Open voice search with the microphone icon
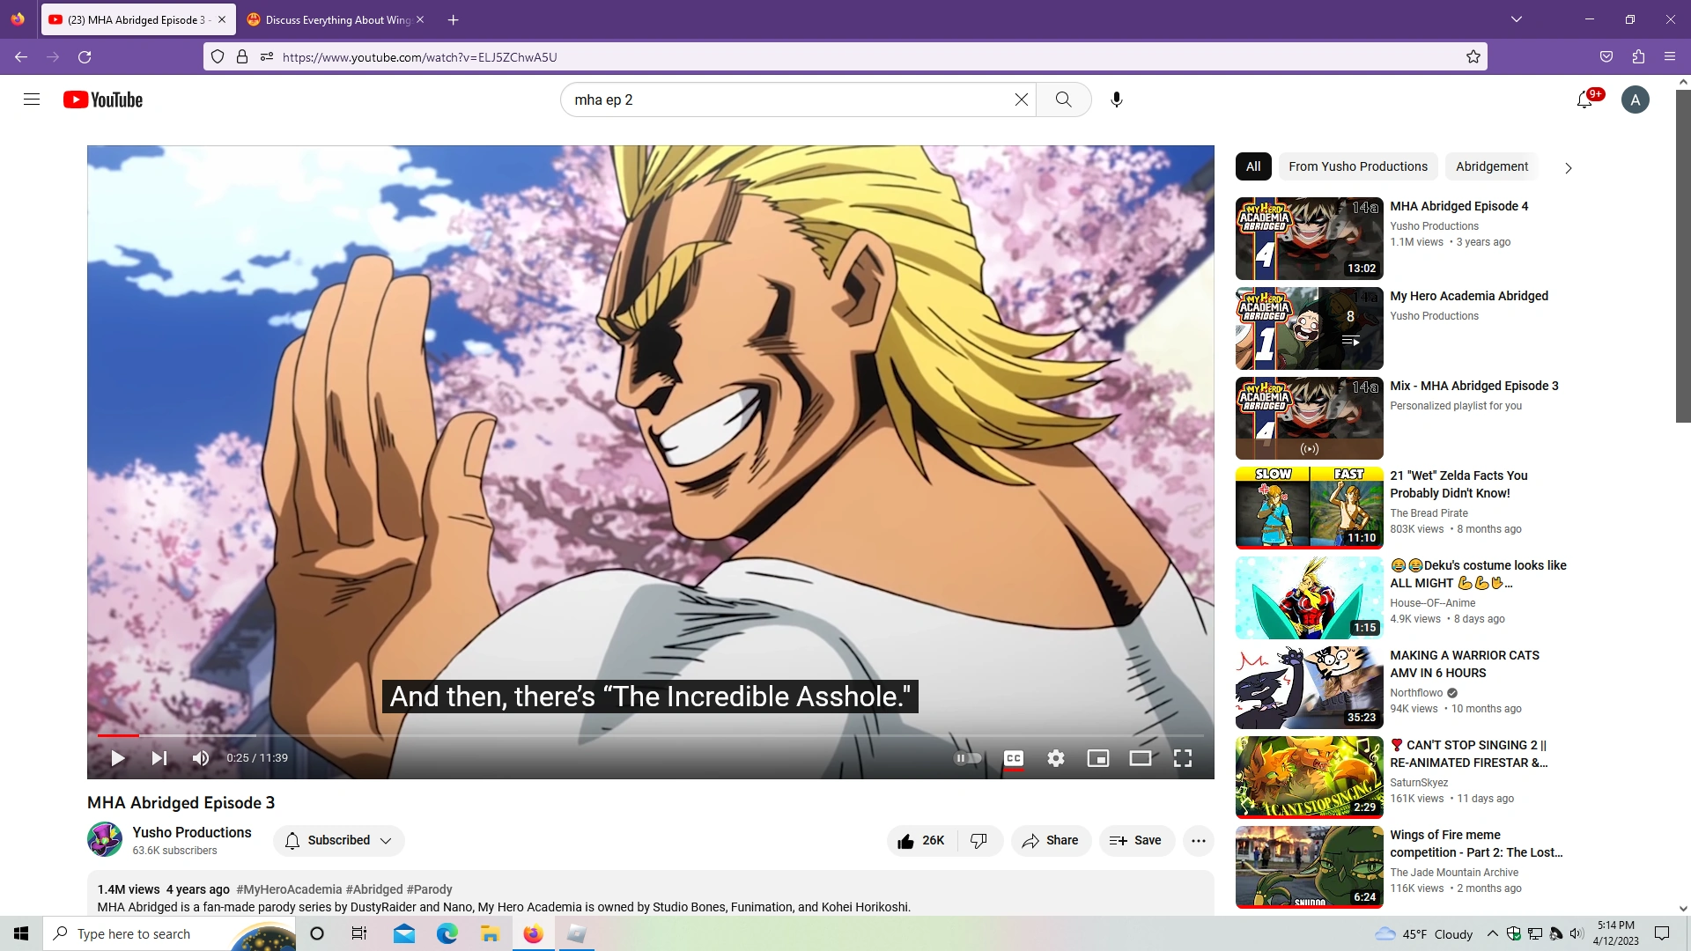Image resolution: width=1691 pixels, height=951 pixels. pos(1116,100)
